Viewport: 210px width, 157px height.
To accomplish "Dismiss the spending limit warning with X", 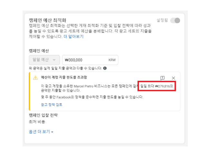I will tap(173, 78).
